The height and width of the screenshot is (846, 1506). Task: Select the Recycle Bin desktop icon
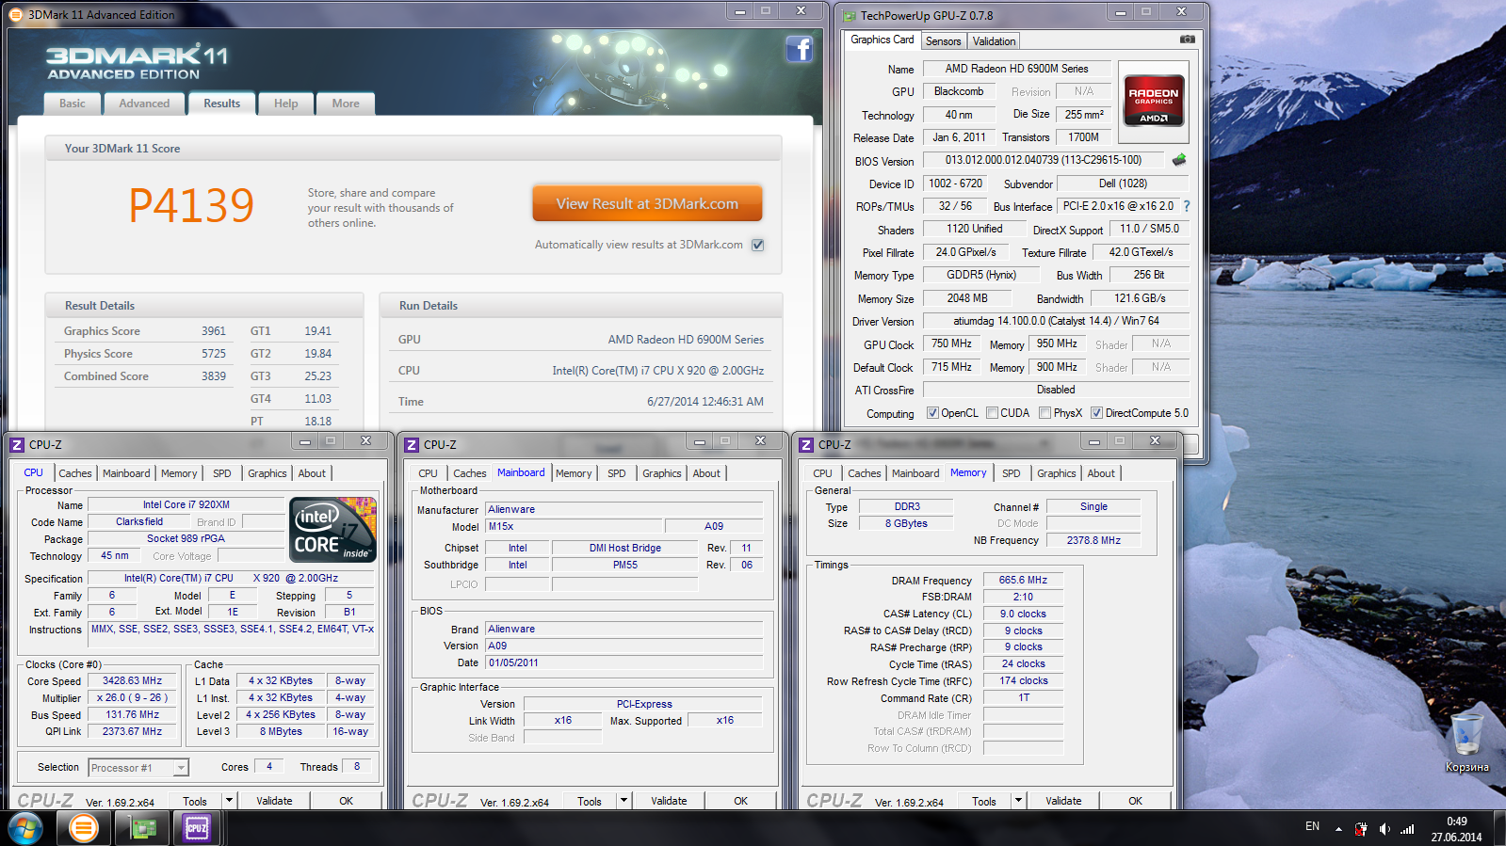point(1466,742)
